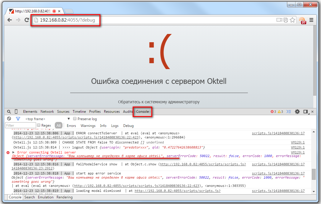Click the DevTools dock side icon
The image size is (321, 204).
306,112
